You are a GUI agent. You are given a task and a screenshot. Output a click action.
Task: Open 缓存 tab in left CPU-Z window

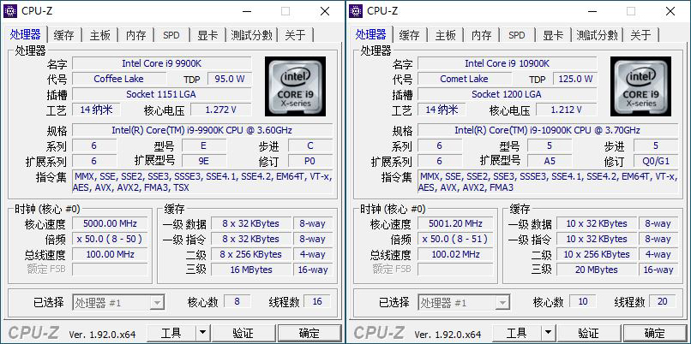click(63, 35)
